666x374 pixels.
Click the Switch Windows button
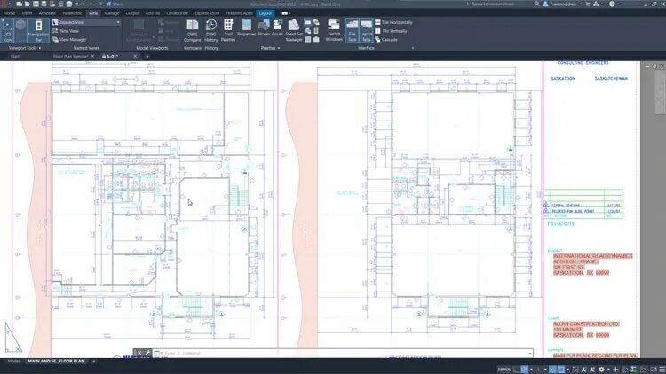click(x=334, y=30)
